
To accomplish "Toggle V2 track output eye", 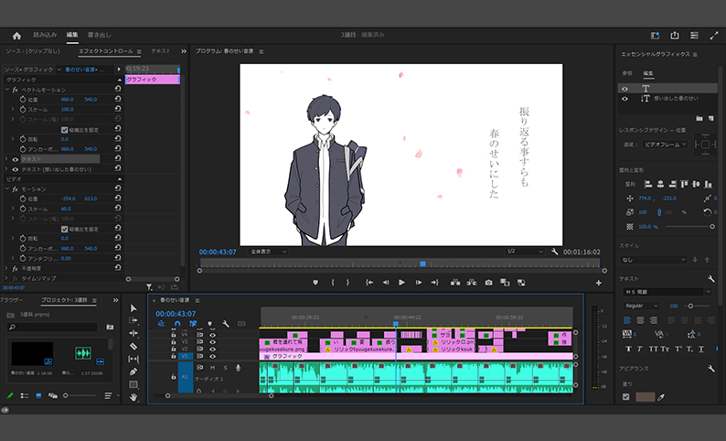I will coord(212,349).
